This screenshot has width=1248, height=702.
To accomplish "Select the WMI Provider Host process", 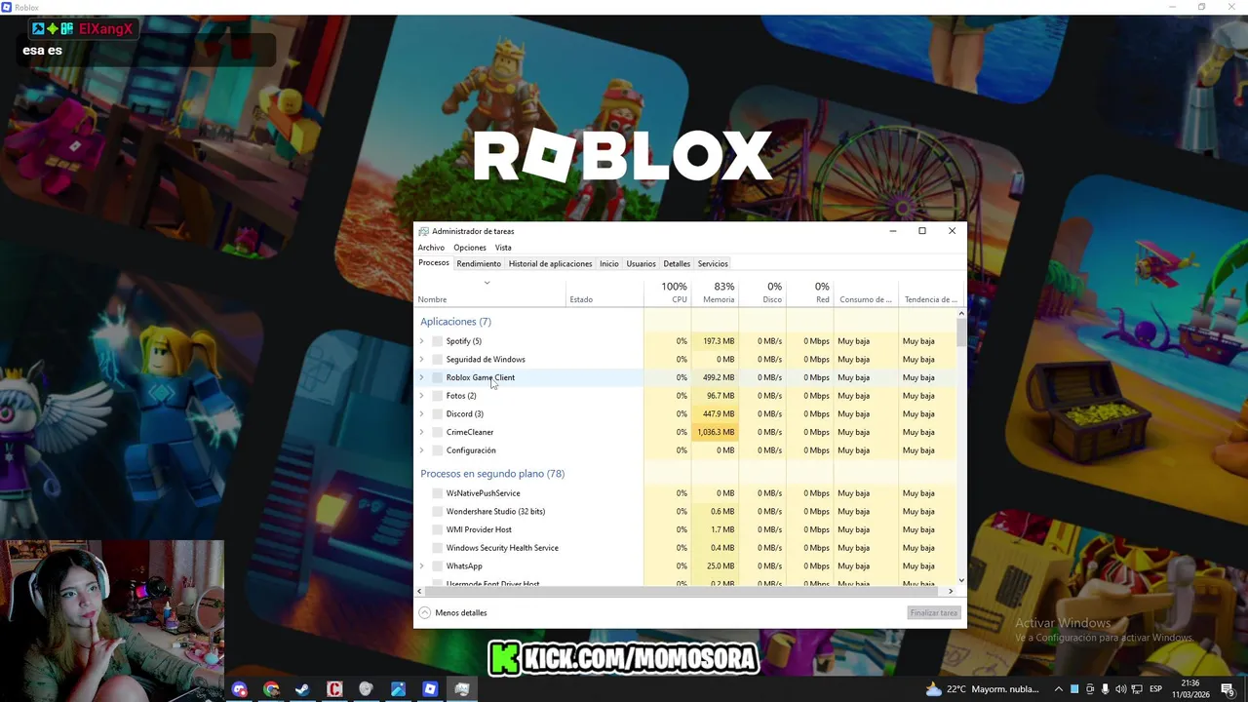I will [479, 529].
